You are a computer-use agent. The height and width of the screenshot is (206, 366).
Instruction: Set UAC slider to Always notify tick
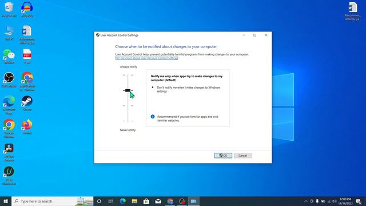[128, 75]
